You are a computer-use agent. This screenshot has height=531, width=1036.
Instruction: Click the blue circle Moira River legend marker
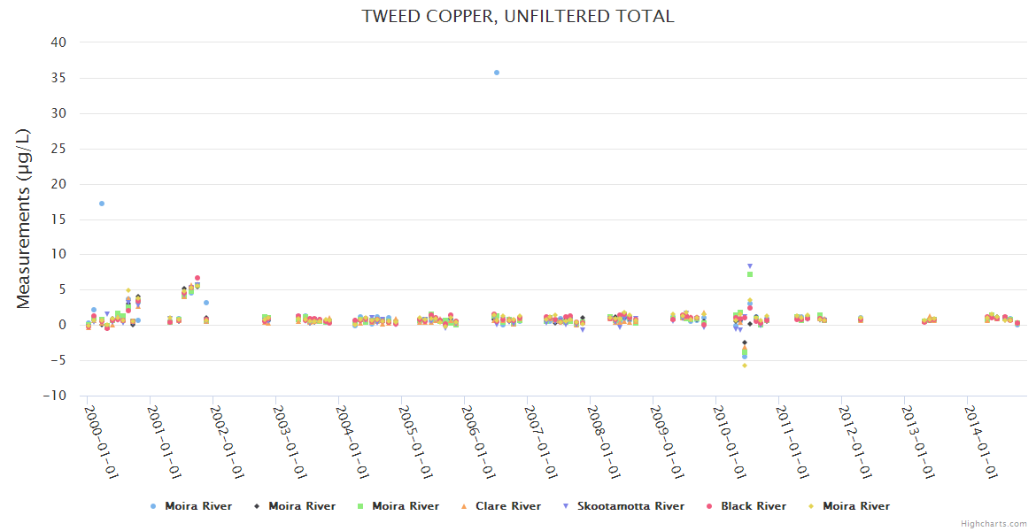[x=153, y=506]
